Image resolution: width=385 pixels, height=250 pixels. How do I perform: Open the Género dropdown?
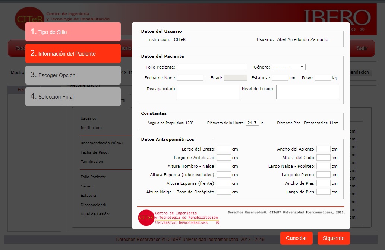[x=288, y=67]
